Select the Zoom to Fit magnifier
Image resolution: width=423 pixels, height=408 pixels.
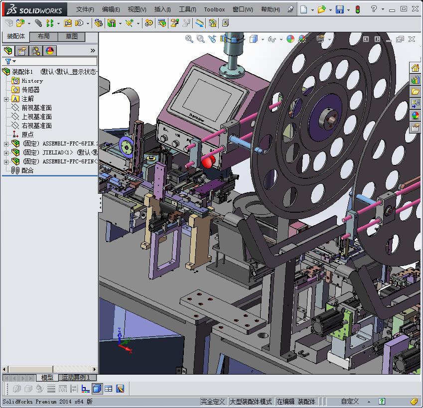(189, 39)
